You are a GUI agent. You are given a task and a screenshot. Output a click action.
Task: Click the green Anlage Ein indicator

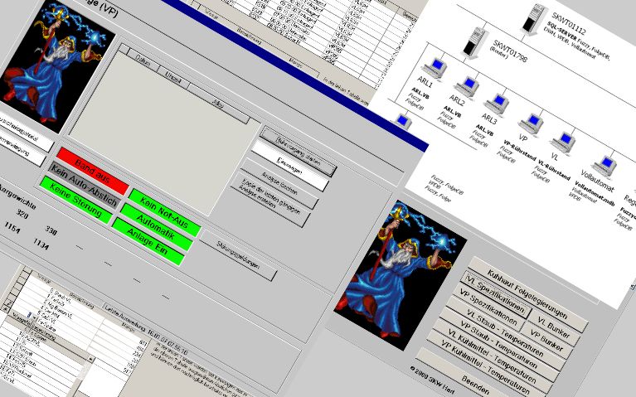tap(148, 241)
